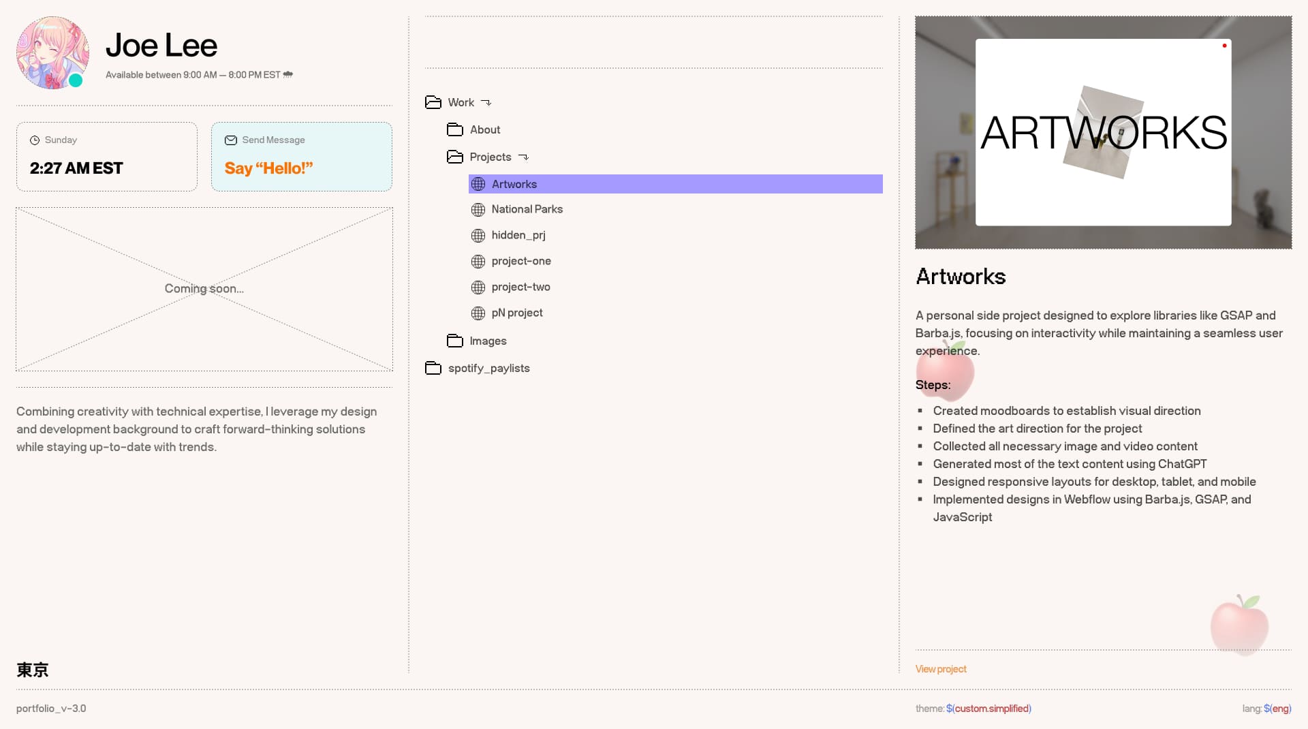Open the View project link
This screenshot has width=1308, height=729.
tap(940, 669)
